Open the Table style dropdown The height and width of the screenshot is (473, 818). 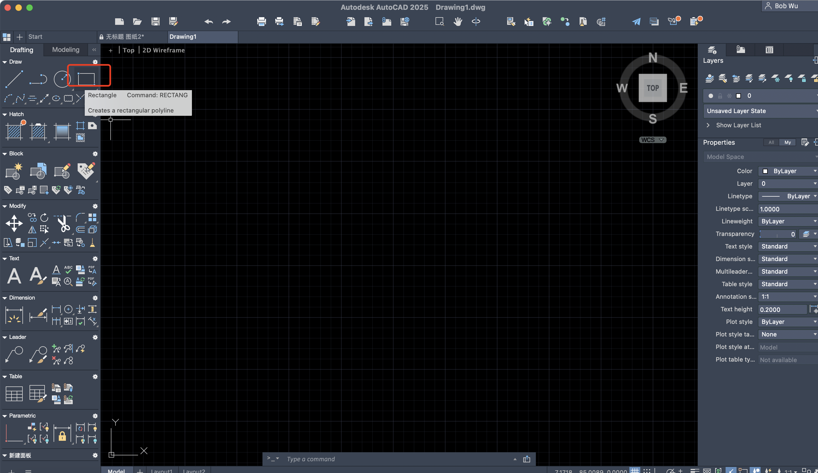point(788,284)
